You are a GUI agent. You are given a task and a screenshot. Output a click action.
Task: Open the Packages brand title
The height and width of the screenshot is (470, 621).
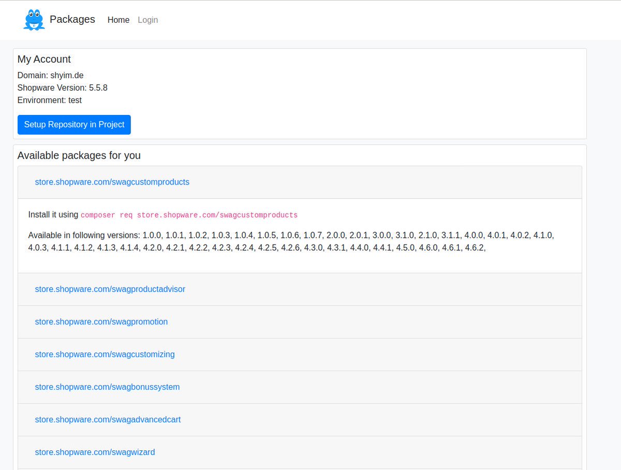tap(72, 19)
